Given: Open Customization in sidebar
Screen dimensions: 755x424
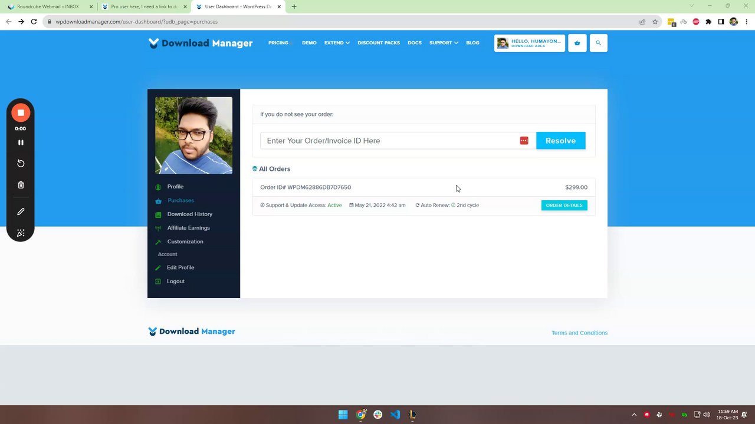Looking at the screenshot, I should (185, 241).
